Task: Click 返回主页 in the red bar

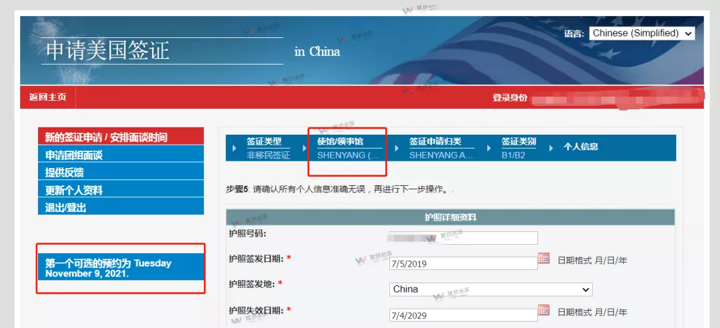Action: point(48,97)
